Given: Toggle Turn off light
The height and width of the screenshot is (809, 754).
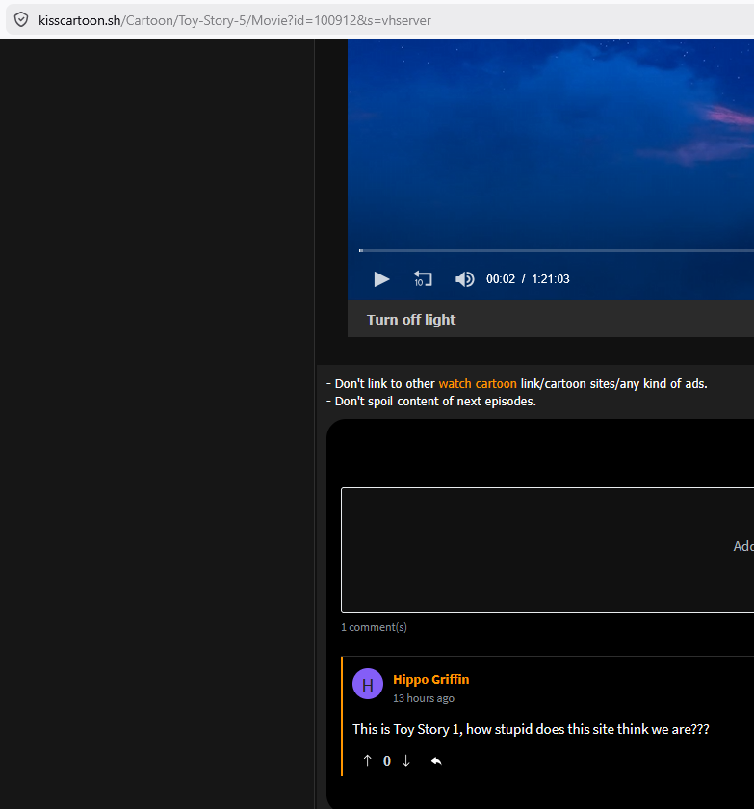Looking at the screenshot, I should coord(411,320).
